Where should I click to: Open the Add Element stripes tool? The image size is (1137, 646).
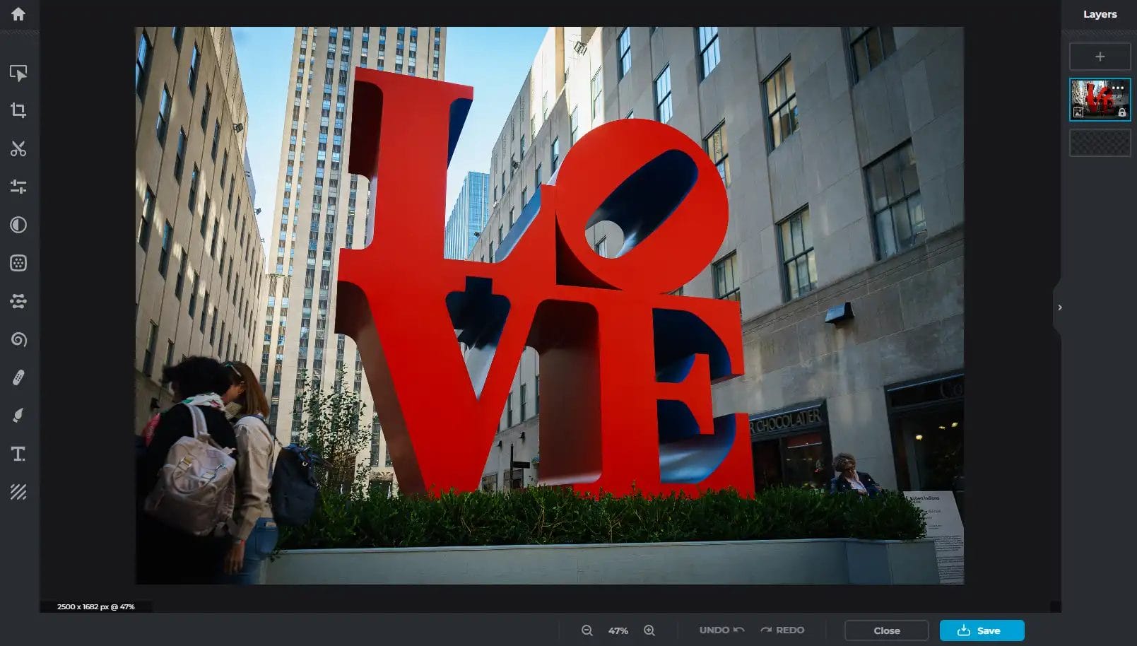[18, 492]
